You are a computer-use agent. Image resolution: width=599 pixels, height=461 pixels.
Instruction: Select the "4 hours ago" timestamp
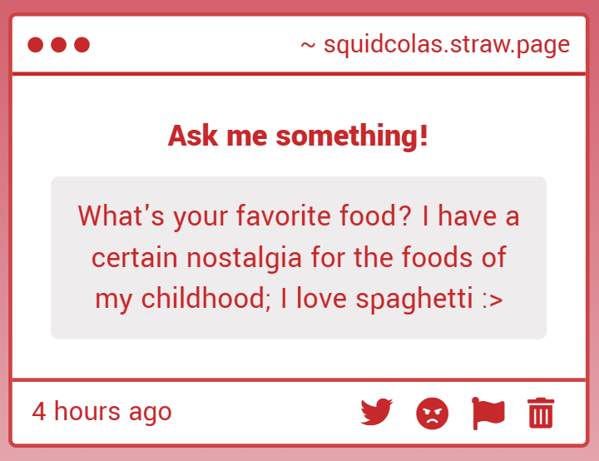pos(101,411)
